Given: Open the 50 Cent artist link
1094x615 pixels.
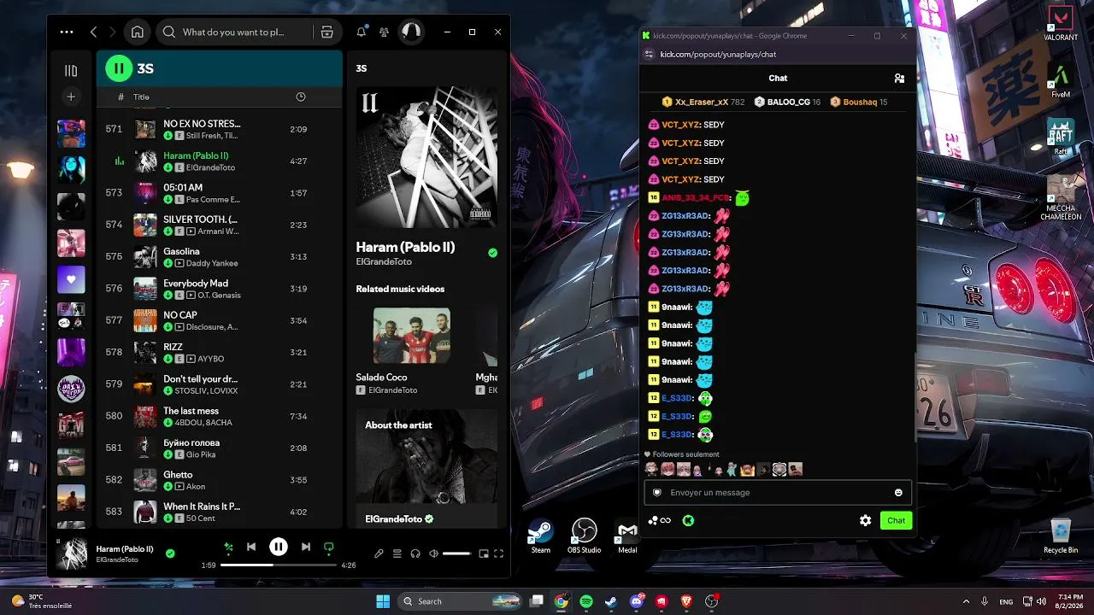Looking at the screenshot, I should (x=203, y=518).
